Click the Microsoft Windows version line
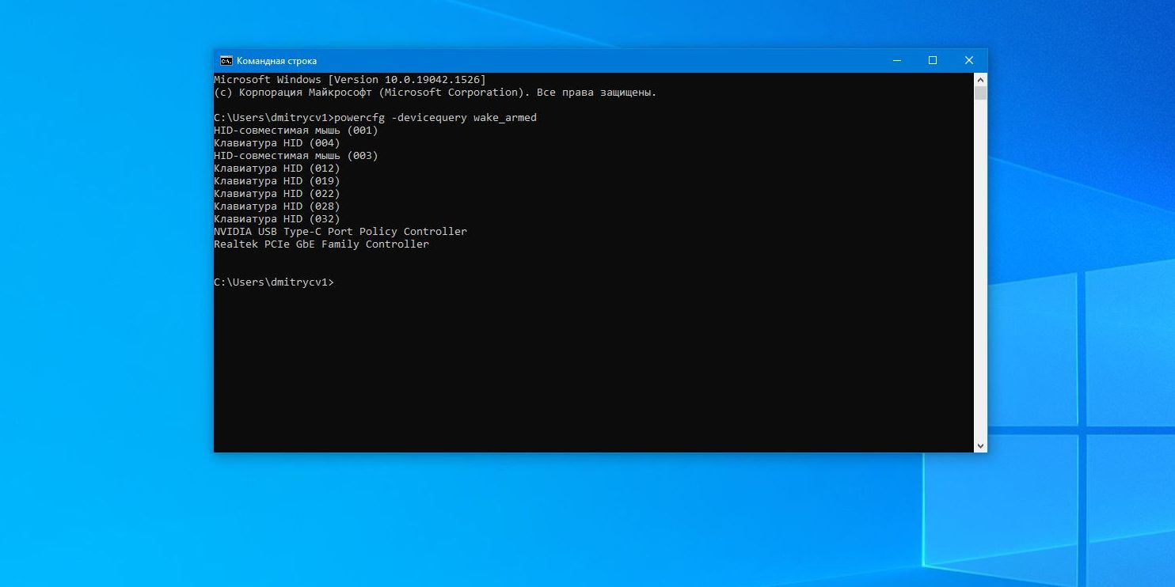The height and width of the screenshot is (587, 1175). click(350, 80)
